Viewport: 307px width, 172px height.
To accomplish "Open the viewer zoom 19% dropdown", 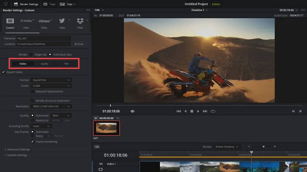I will (x=99, y=10).
